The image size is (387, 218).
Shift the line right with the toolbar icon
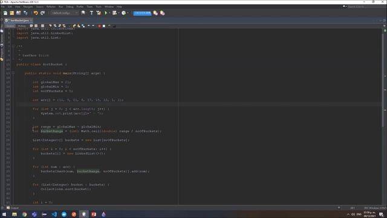93,25
